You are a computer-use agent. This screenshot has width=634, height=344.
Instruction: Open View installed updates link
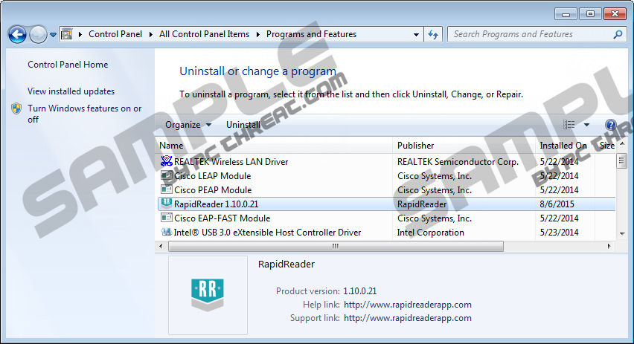(x=71, y=91)
